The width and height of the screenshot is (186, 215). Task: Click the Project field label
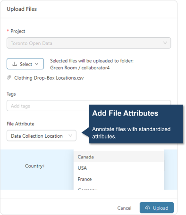pyautogui.click(x=17, y=31)
